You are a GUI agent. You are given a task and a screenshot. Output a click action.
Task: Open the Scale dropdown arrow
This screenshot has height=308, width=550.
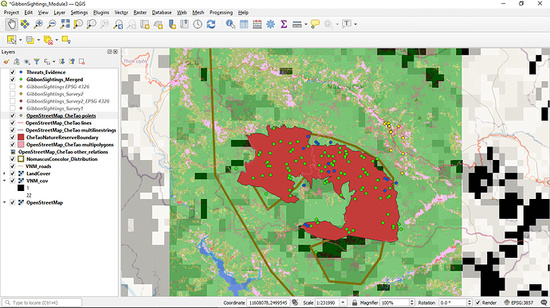(343, 302)
